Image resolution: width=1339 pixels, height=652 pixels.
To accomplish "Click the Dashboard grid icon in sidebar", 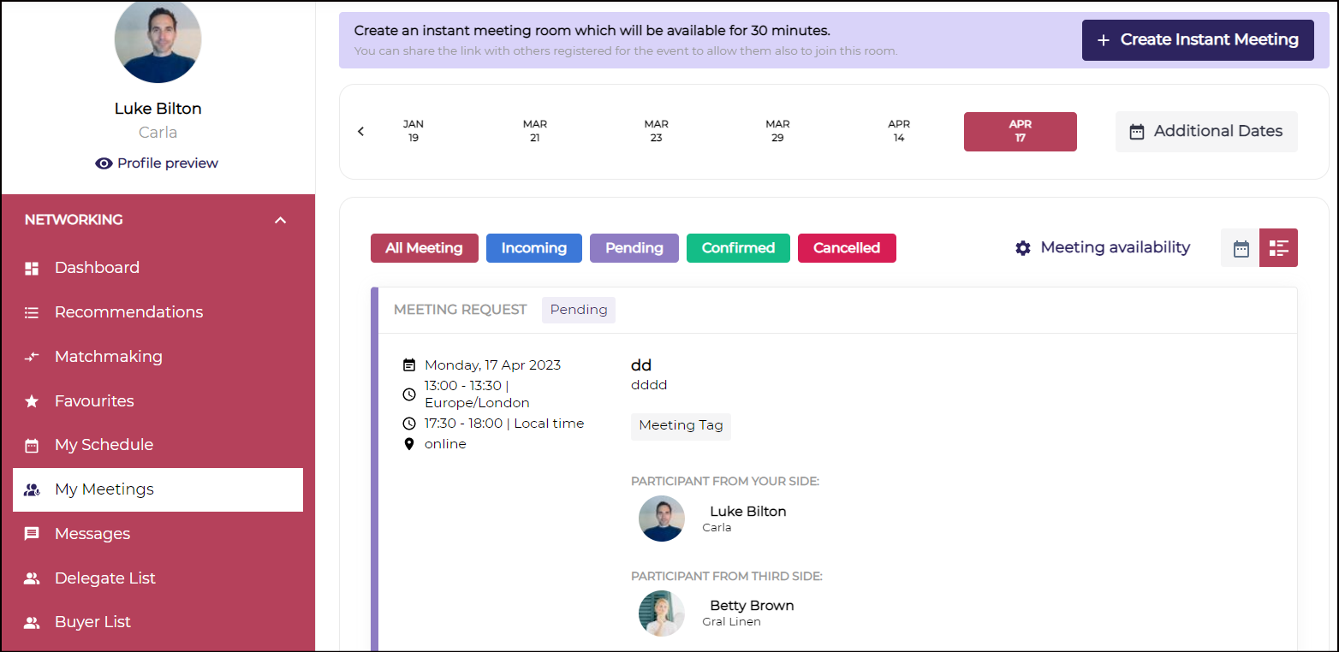I will (32, 268).
